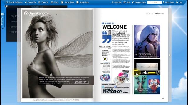Image resolution: width=188 pixels, height=105 pixels.
Task: Switch to Single Page view
Action: click(83, 2)
